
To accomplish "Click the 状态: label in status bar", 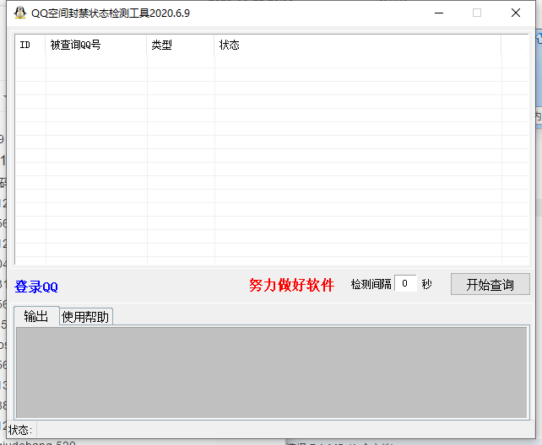I will pyautogui.click(x=20, y=430).
